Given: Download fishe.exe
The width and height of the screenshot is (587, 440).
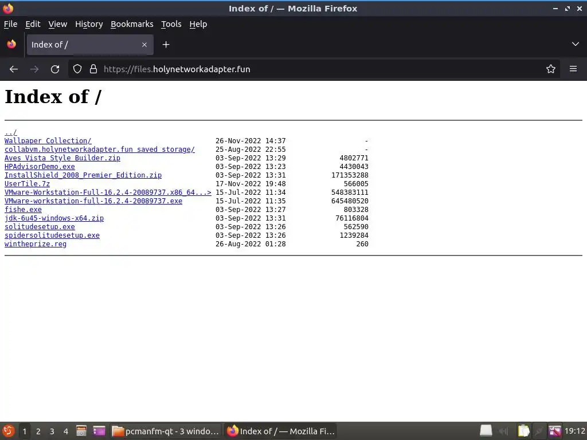Looking at the screenshot, I should (23, 210).
